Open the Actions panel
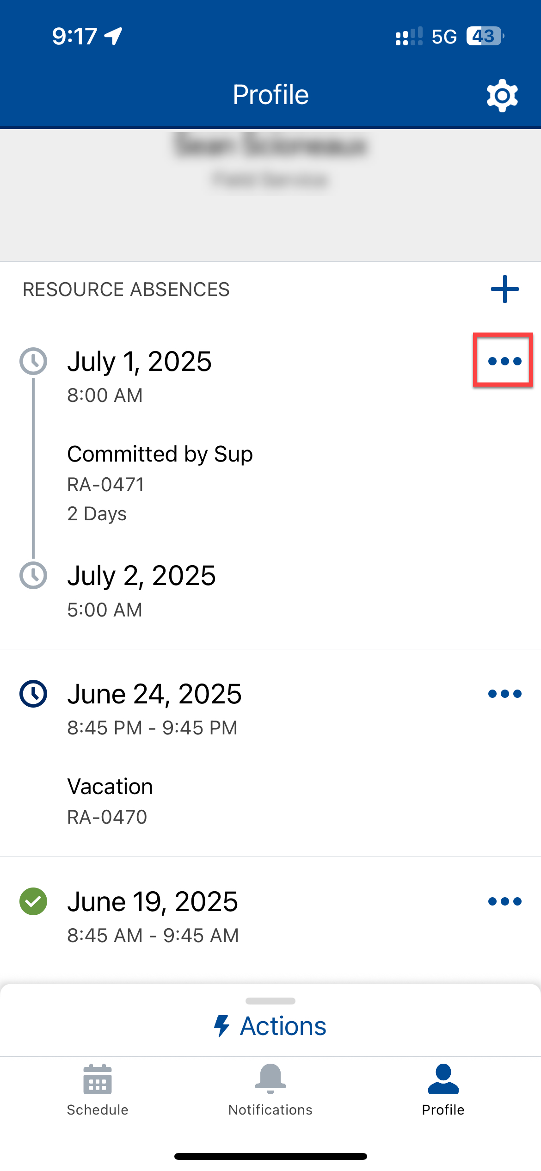This screenshot has width=541, height=1171. tap(283, 1026)
